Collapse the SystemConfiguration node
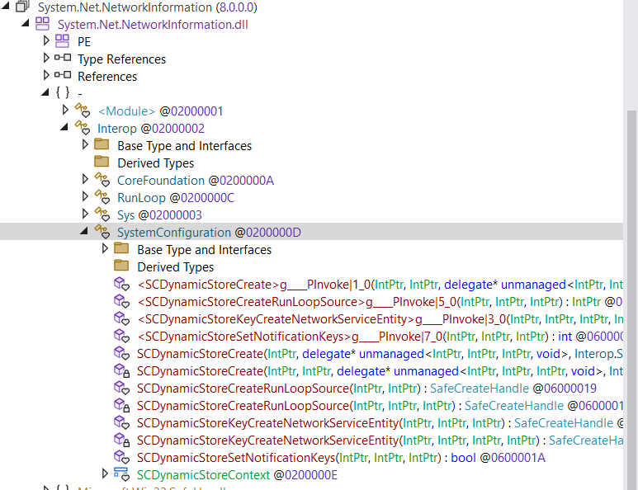Screen dimensions: 638x490 (x=85, y=232)
